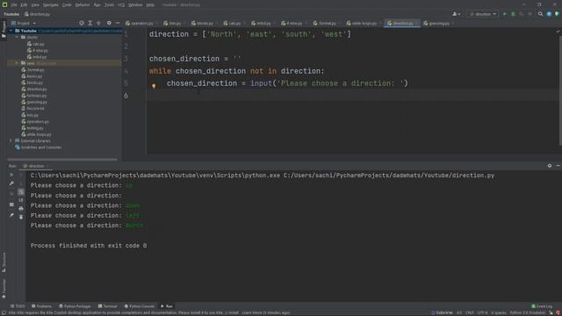Click the blue round icon near the search icon
Screen dimensions: 562x316
549,14
